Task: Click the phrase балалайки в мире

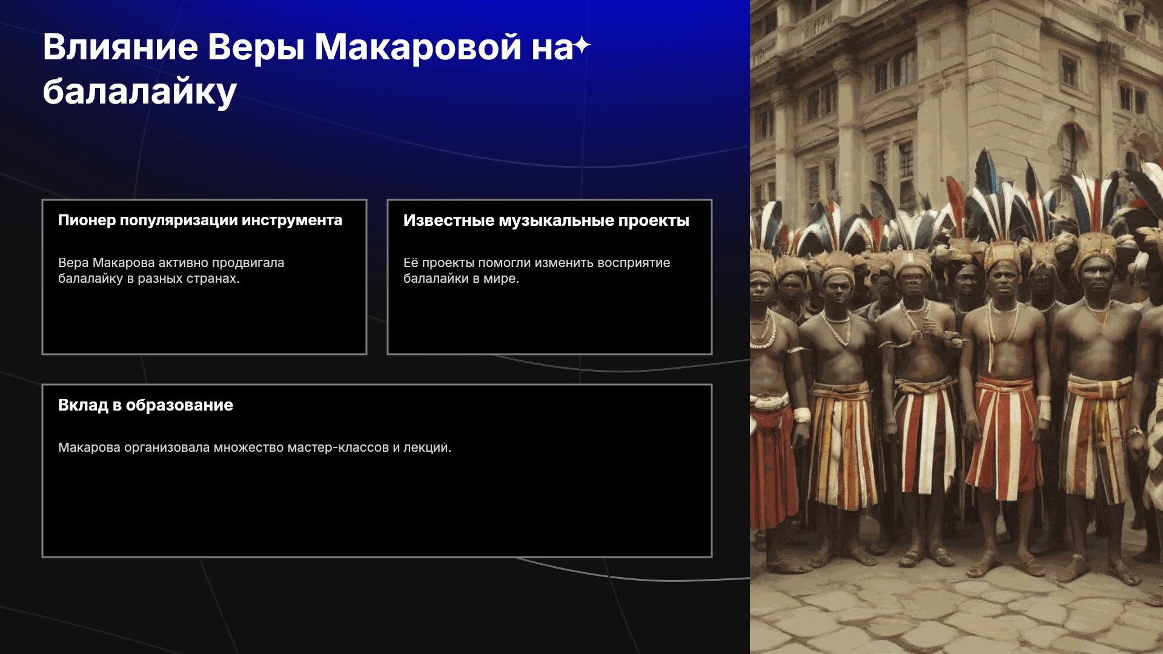Action: 461,279
